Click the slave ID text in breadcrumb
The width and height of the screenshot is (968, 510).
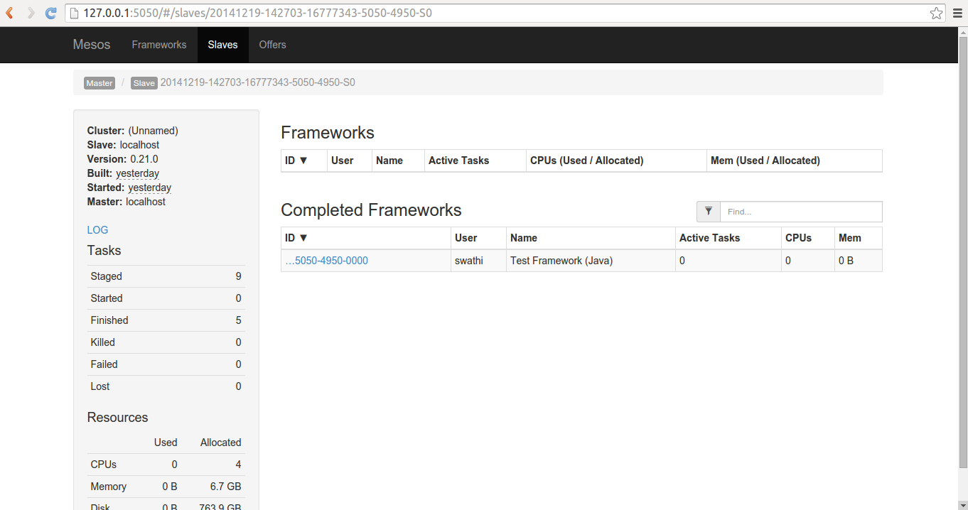point(258,82)
